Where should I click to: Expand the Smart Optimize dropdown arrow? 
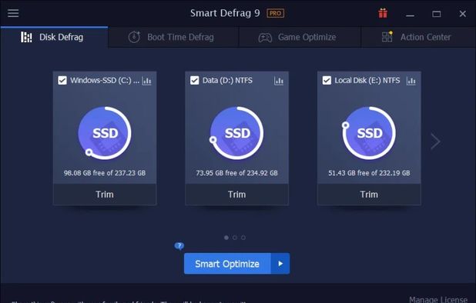click(280, 264)
